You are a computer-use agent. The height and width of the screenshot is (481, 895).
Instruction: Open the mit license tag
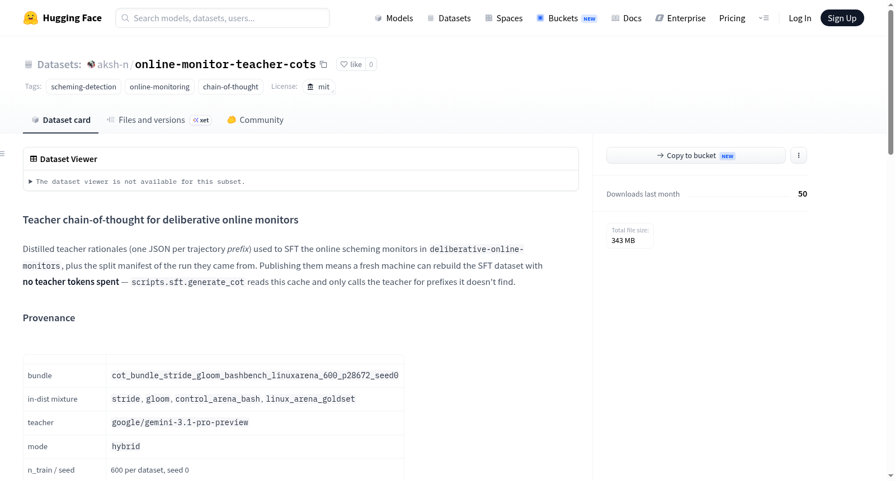tap(319, 87)
